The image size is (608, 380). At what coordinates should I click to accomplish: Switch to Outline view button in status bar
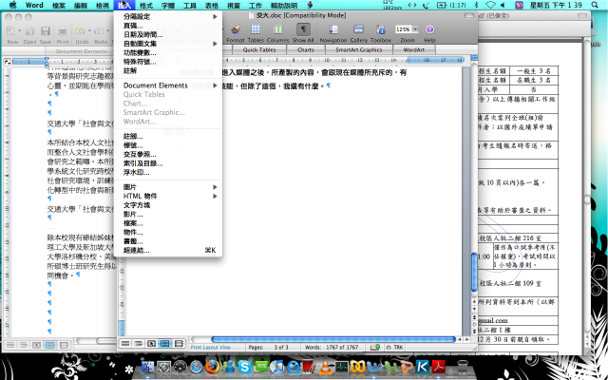tap(139, 344)
